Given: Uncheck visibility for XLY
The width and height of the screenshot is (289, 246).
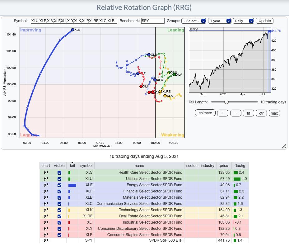Looking at the screenshot, I should coord(59,229).
